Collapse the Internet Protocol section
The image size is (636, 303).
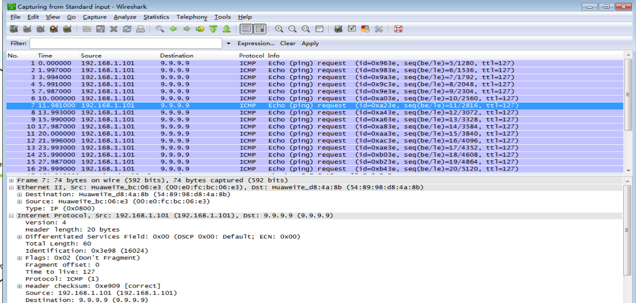pos(11,216)
